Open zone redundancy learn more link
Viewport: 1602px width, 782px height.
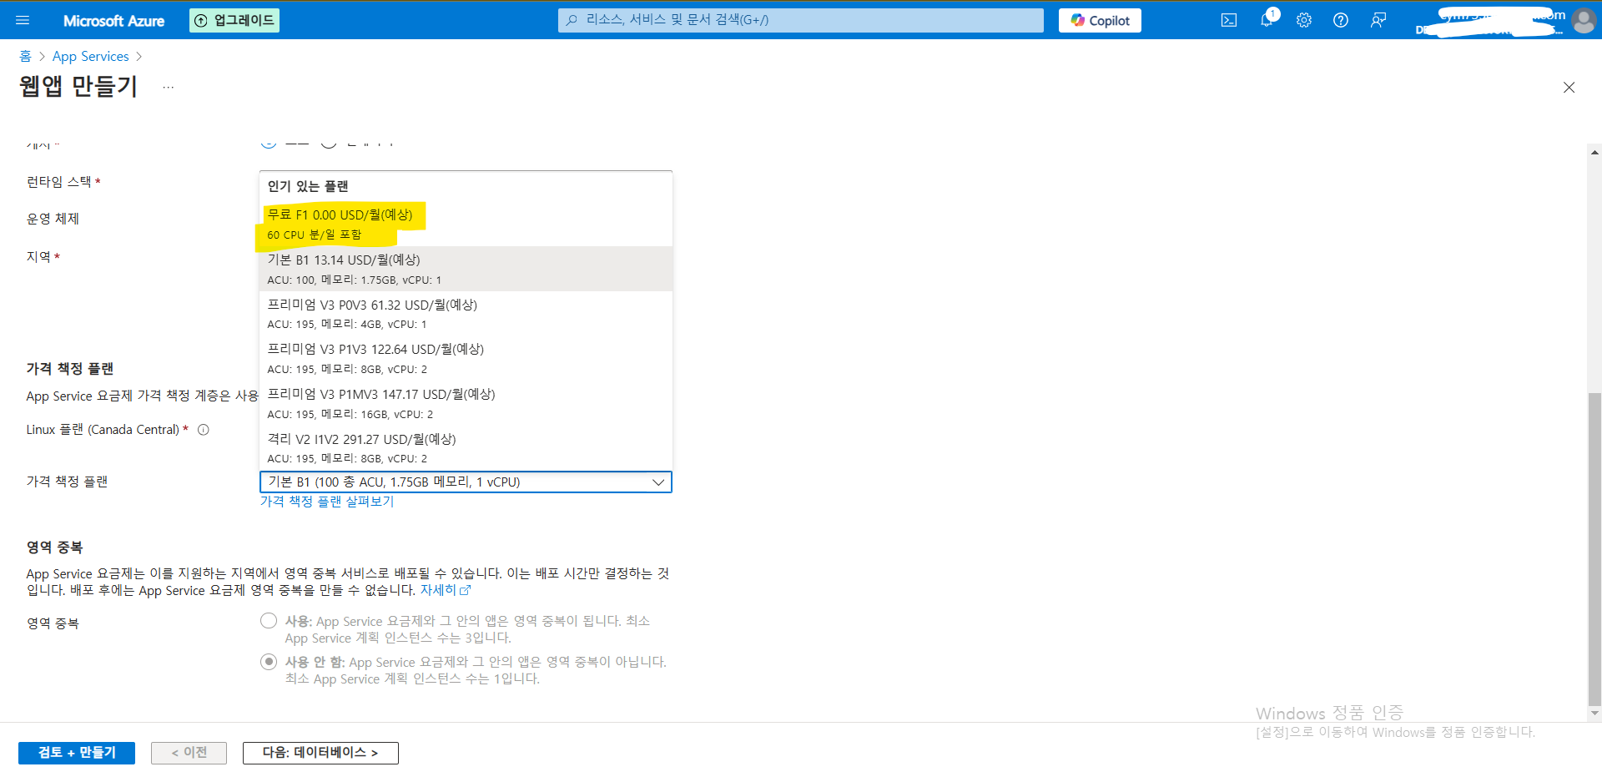[x=446, y=590]
